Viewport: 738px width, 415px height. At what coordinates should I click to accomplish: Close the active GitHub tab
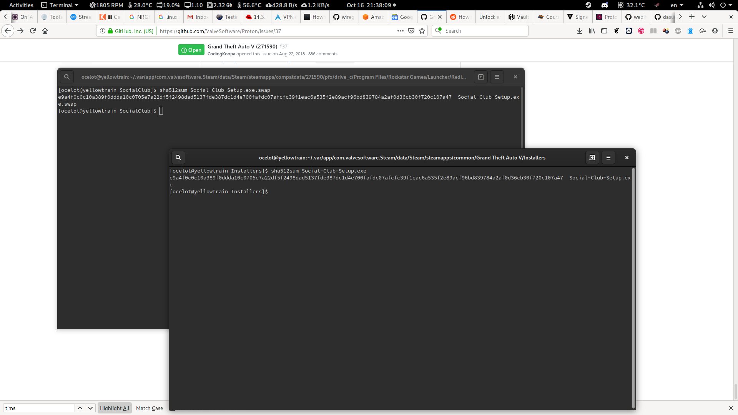click(x=440, y=17)
